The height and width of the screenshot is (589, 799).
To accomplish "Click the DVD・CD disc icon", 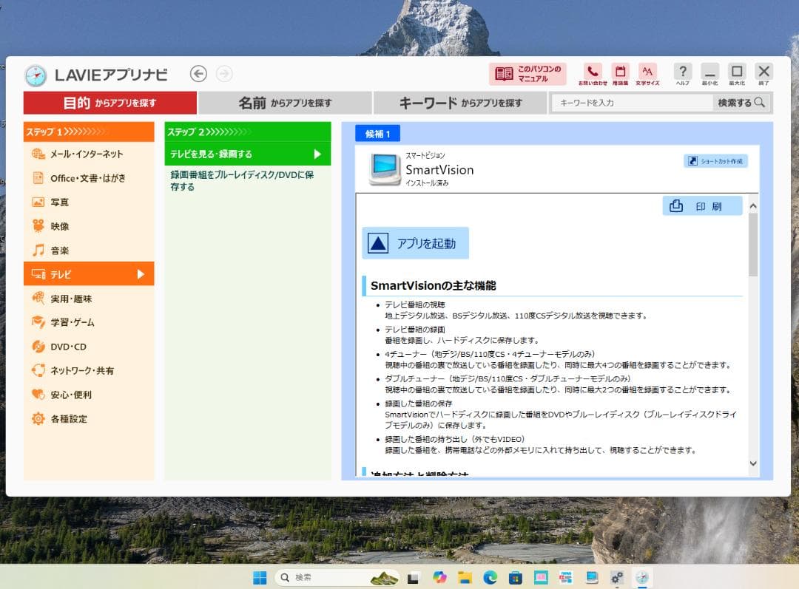I will click(38, 347).
